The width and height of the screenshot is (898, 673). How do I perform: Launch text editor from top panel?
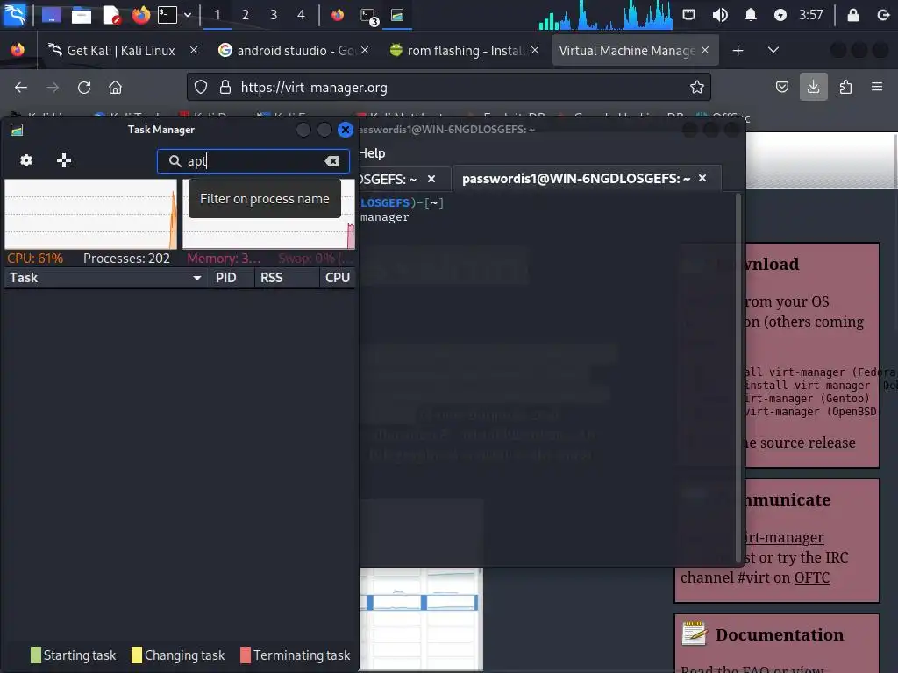(x=111, y=15)
